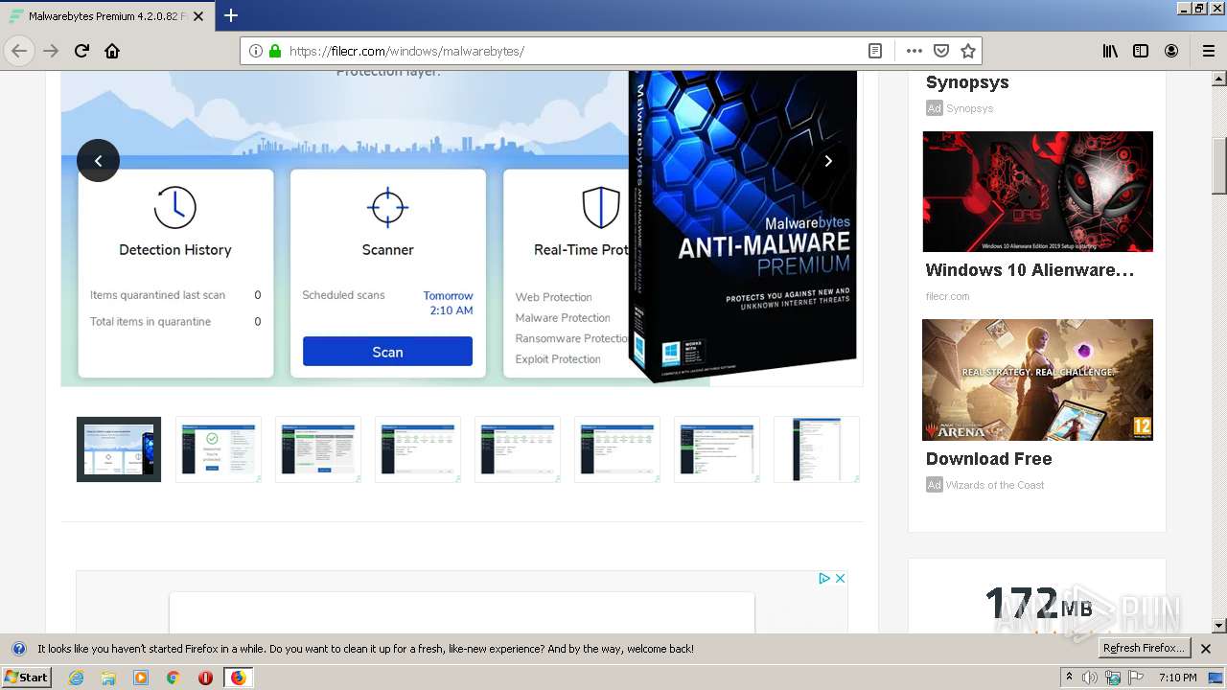
Task: Show site information for filecr.com
Action: [x=256, y=51]
